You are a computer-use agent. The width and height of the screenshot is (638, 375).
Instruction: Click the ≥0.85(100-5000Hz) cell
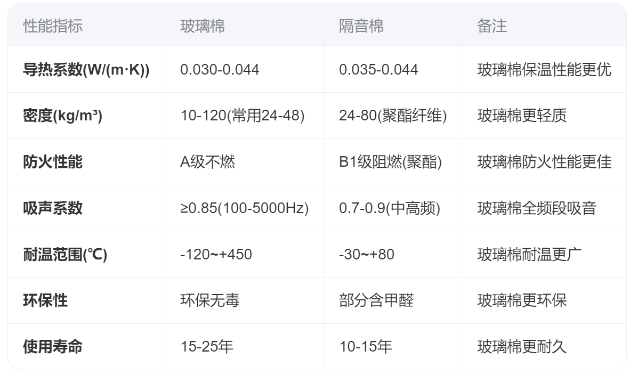(x=245, y=208)
